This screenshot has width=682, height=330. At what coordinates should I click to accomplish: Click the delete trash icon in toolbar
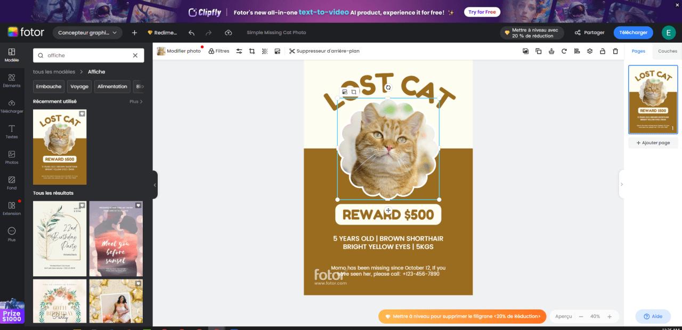(x=615, y=51)
